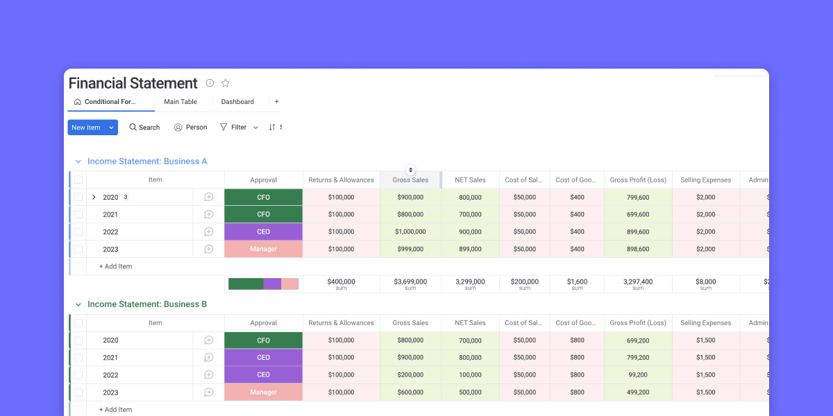Click the info icon beside Financial Statement
833x416 pixels.
pyautogui.click(x=210, y=83)
